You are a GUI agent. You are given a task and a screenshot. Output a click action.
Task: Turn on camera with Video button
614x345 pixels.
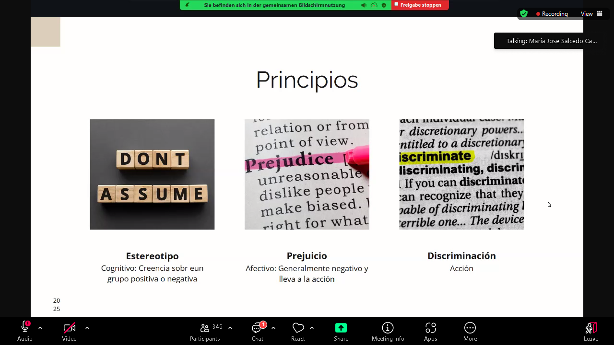pyautogui.click(x=69, y=328)
